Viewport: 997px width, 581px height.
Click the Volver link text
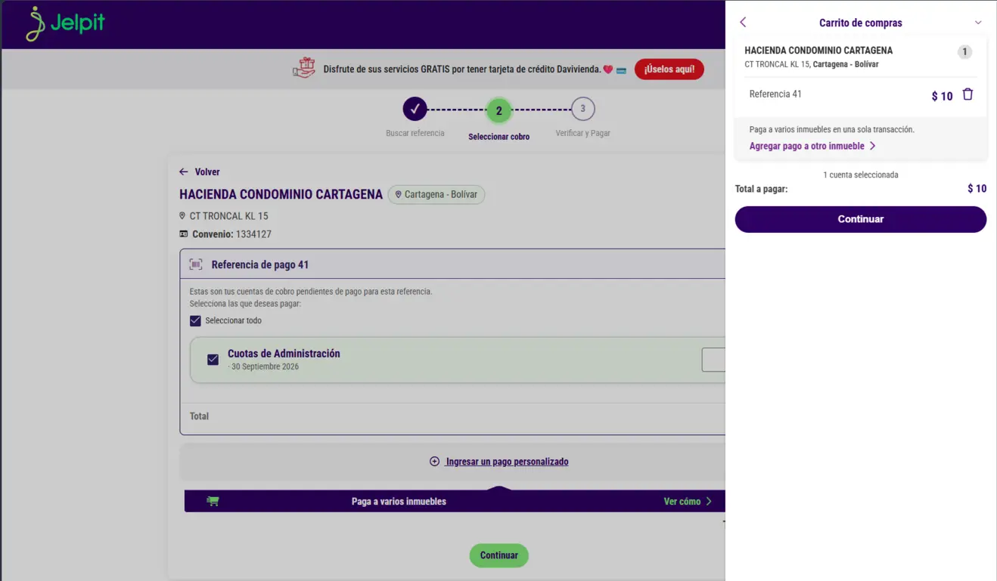coord(207,172)
